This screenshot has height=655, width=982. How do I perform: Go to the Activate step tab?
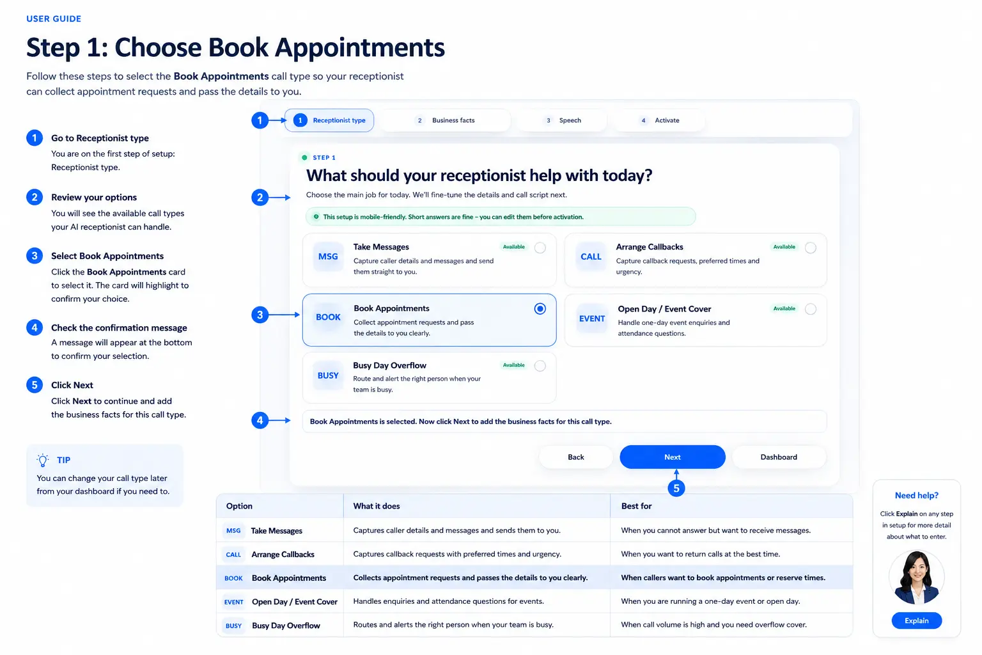(660, 120)
